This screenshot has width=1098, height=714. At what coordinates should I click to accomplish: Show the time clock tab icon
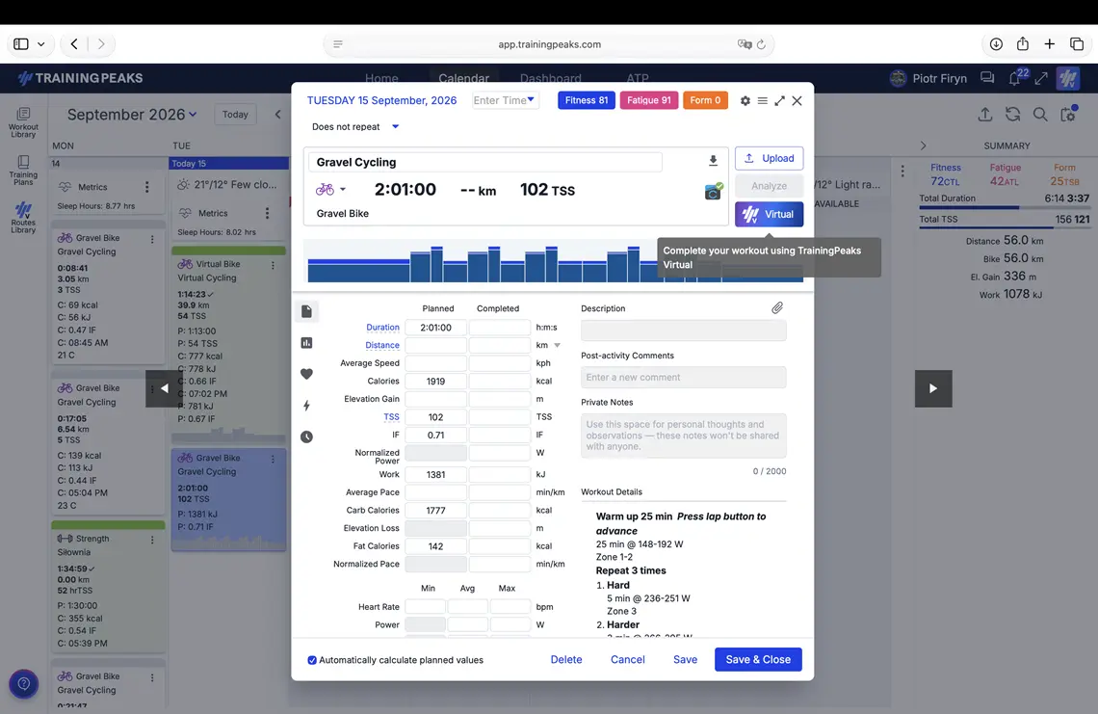(306, 437)
